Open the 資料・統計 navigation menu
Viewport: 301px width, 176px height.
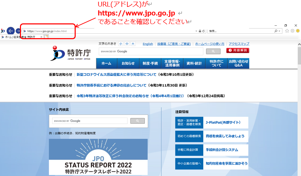[x=194, y=64]
